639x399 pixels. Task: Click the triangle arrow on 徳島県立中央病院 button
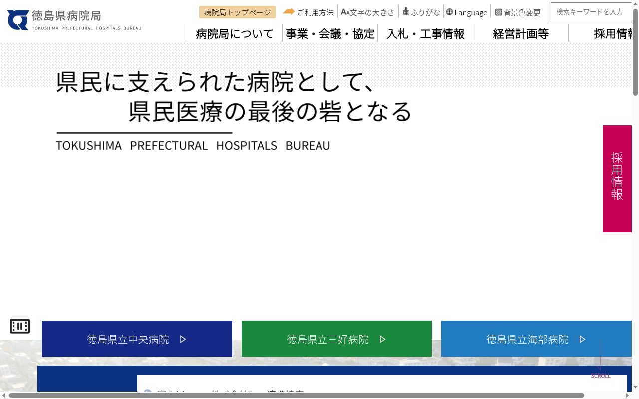tap(183, 339)
